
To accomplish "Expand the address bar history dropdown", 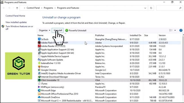I will [x=145, y=8].
